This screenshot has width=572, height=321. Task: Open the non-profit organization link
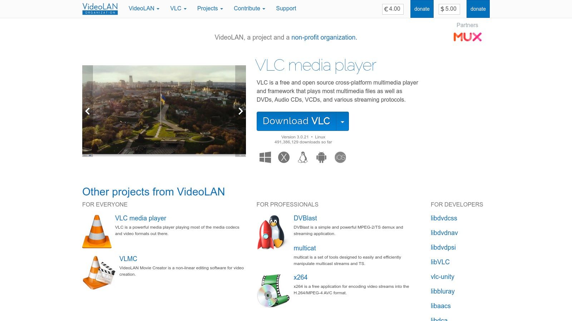pyautogui.click(x=323, y=37)
